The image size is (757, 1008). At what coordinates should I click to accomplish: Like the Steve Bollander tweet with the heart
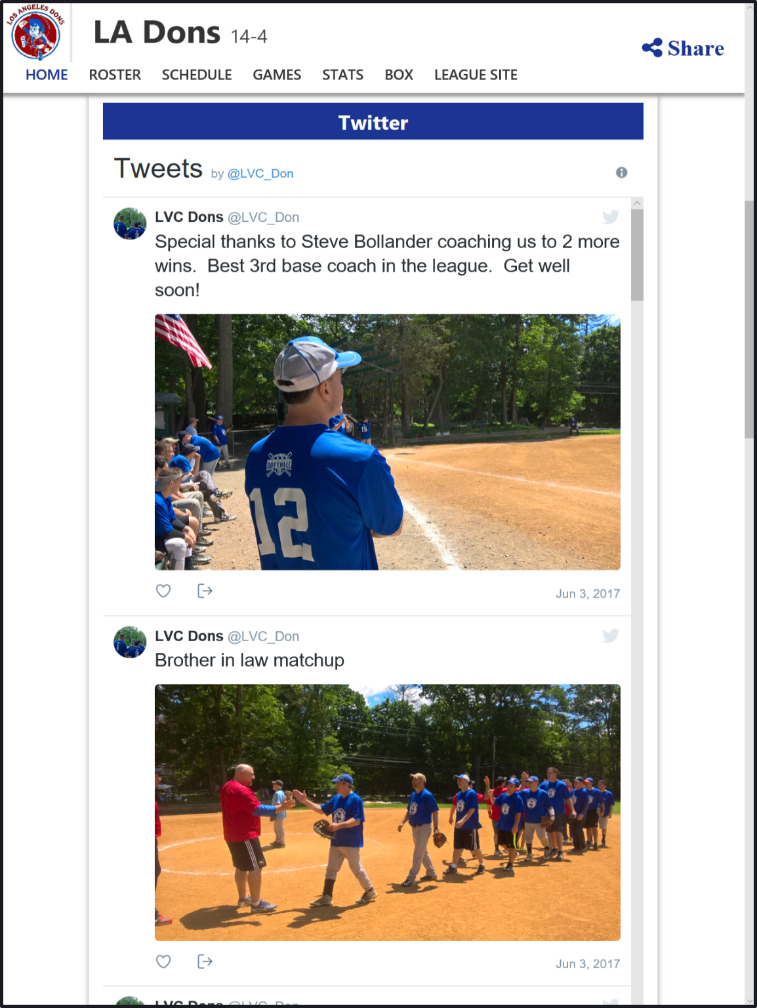pos(163,591)
